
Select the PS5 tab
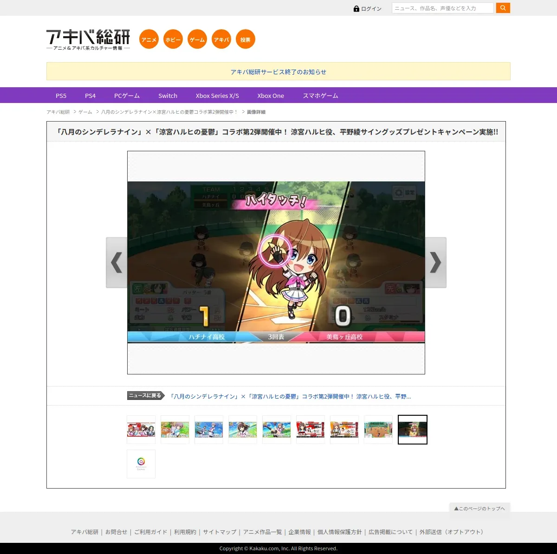click(x=61, y=96)
